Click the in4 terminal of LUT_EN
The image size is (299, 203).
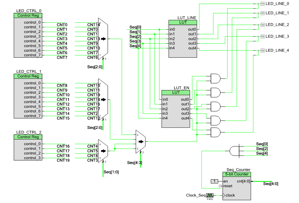165,118
